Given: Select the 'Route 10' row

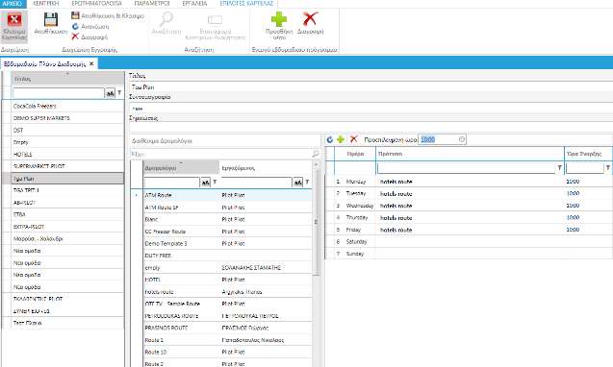Looking at the screenshot, I should point(228,352).
